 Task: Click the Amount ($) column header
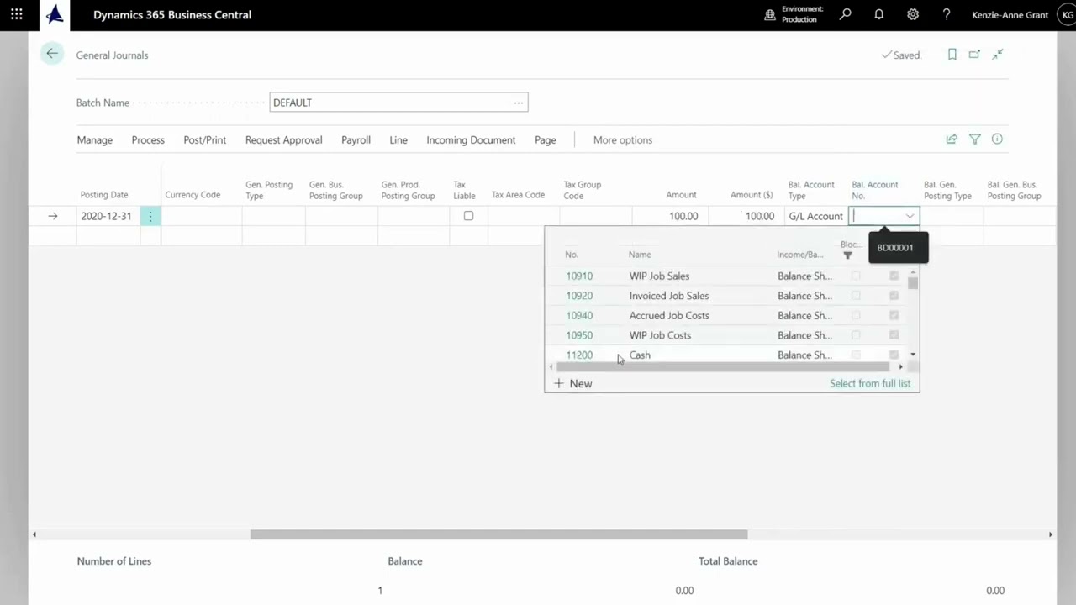click(752, 195)
